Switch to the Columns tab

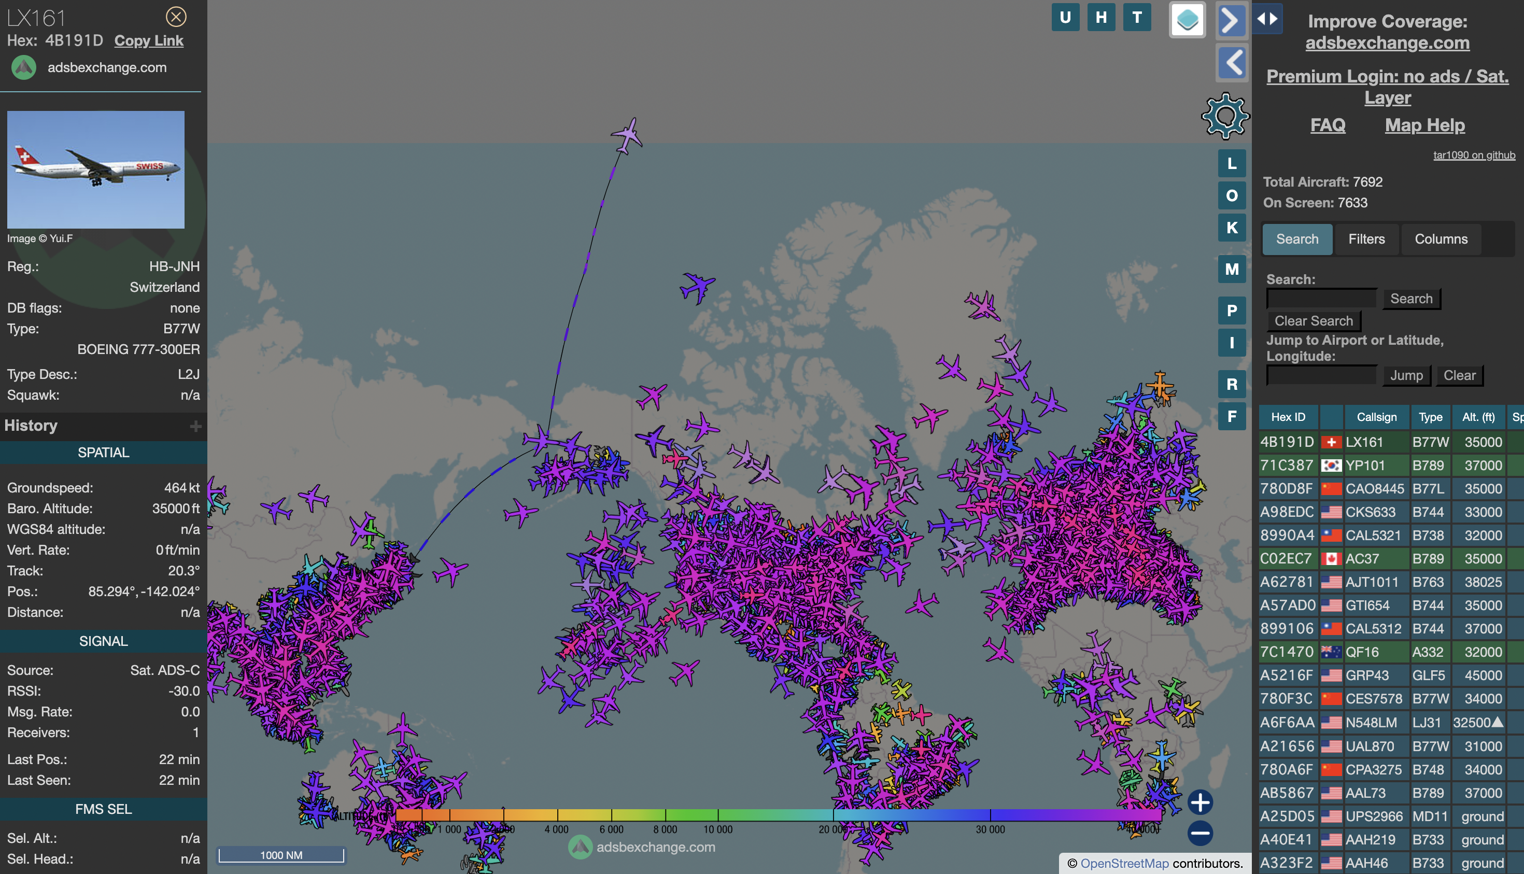pyautogui.click(x=1441, y=239)
